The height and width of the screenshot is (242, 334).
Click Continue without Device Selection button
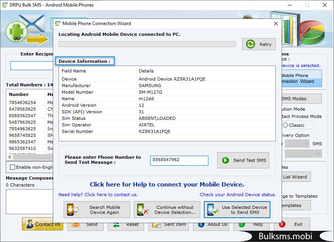[167, 210]
